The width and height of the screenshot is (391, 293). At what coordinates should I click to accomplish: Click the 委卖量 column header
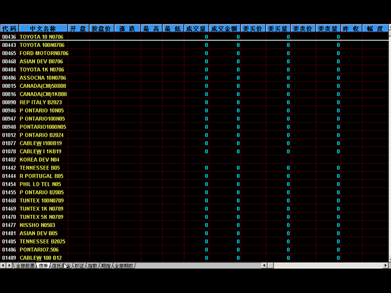tap(328, 29)
